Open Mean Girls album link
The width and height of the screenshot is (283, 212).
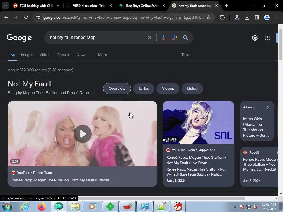[x=256, y=127]
